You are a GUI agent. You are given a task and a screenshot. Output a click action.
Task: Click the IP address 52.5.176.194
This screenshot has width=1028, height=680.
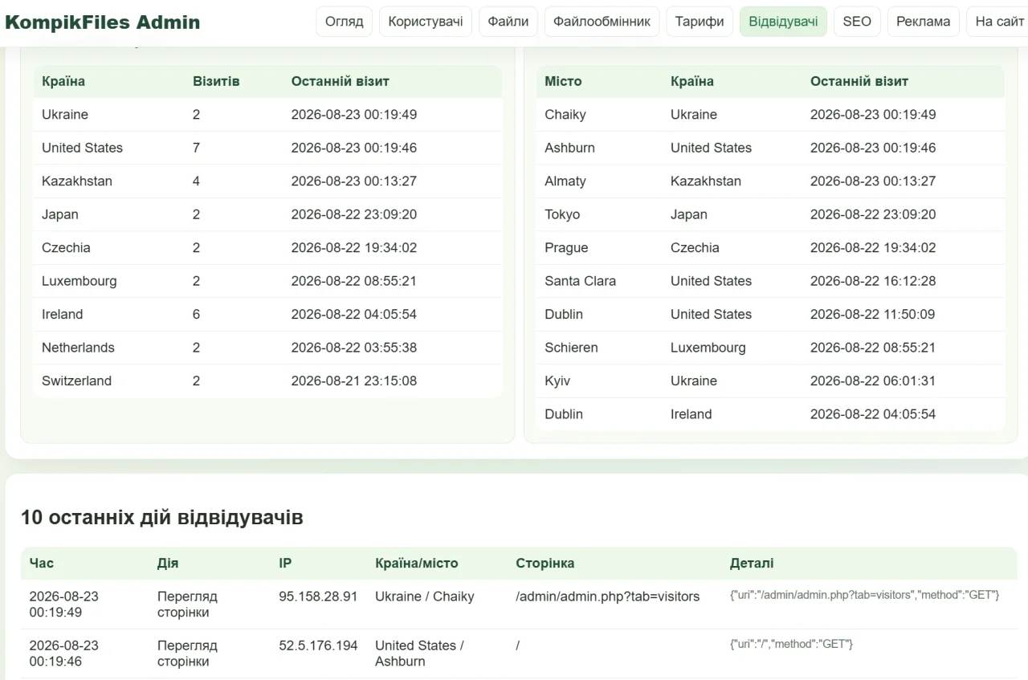coord(318,645)
